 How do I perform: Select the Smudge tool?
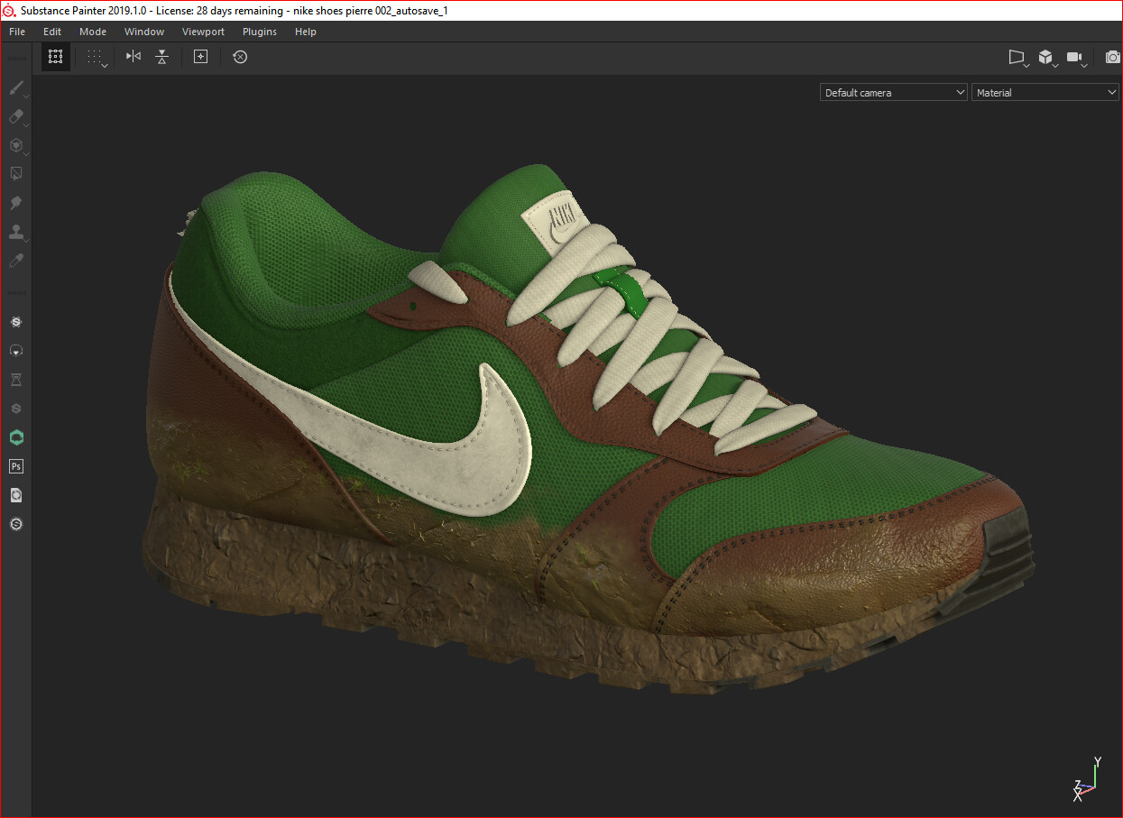15,203
